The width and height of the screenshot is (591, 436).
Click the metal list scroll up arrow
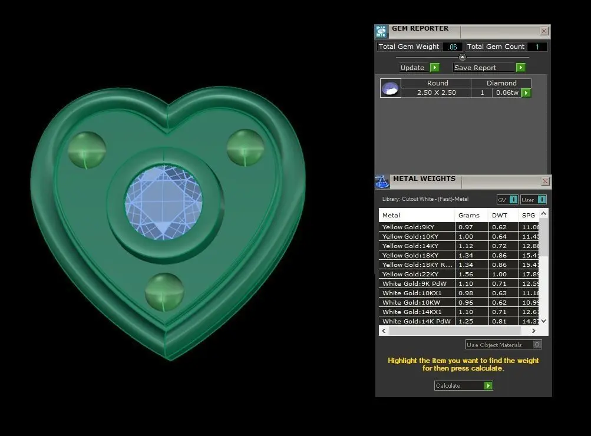click(x=543, y=214)
